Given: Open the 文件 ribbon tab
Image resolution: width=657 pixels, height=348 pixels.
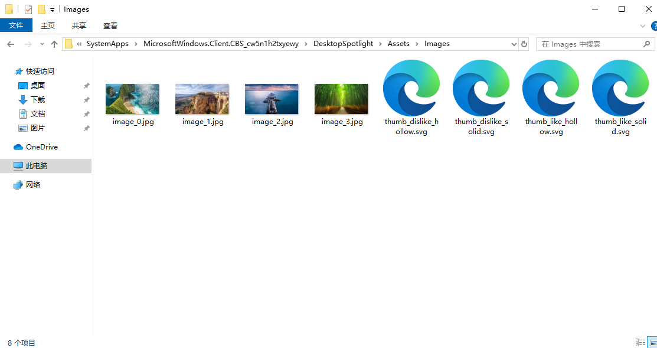Looking at the screenshot, I should point(16,25).
